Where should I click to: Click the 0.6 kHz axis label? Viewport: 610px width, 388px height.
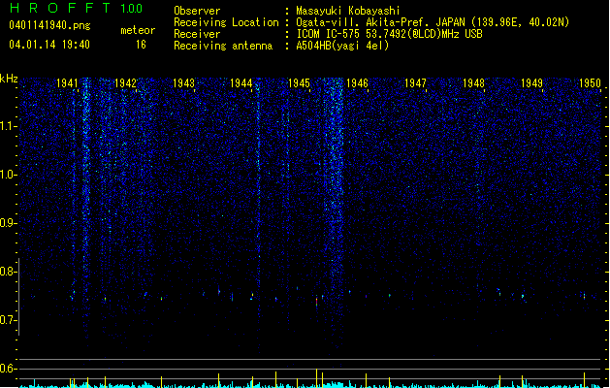[8, 369]
